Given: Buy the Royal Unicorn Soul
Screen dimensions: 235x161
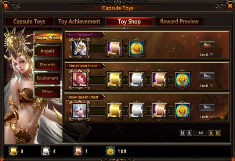Looking at the screenshot, I should tap(207, 44).
